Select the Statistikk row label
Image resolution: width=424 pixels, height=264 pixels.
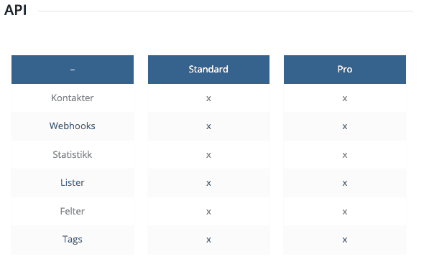(72, 154)
